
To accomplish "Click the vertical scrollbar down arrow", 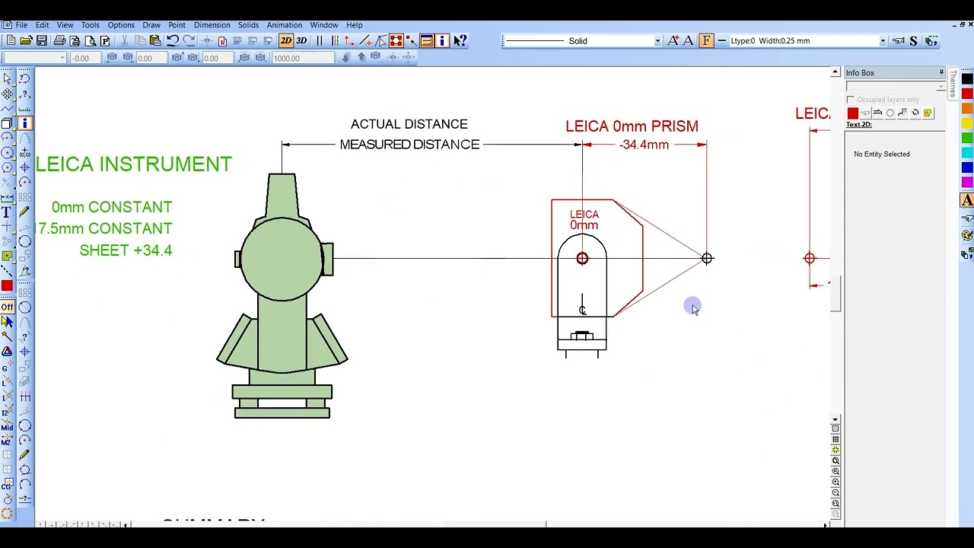I will [x=836, y=419].
